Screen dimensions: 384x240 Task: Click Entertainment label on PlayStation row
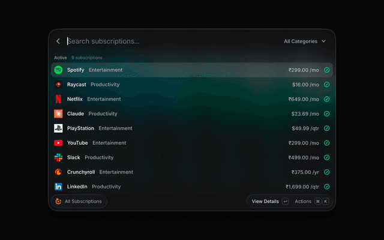pyautogui.click(x=115, y=128)
